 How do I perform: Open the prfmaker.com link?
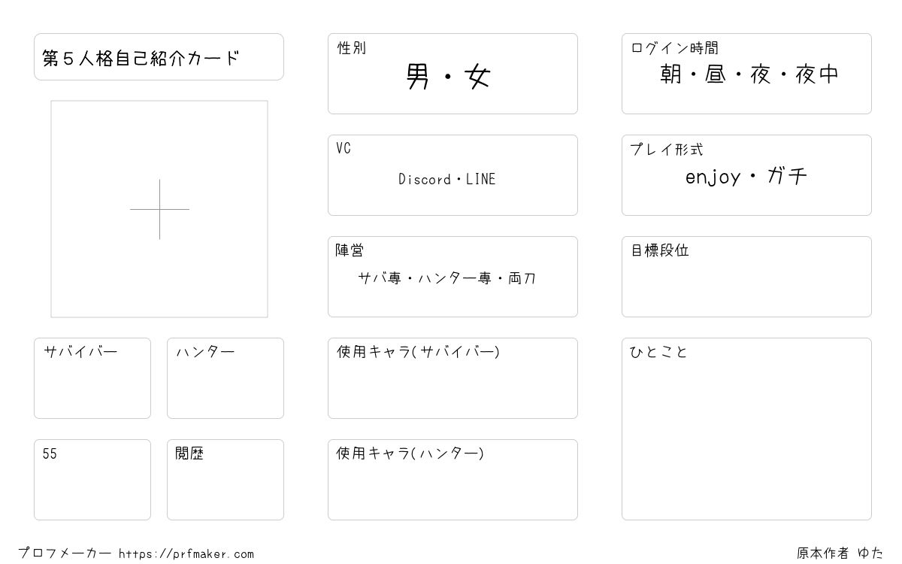pos(186,554)
